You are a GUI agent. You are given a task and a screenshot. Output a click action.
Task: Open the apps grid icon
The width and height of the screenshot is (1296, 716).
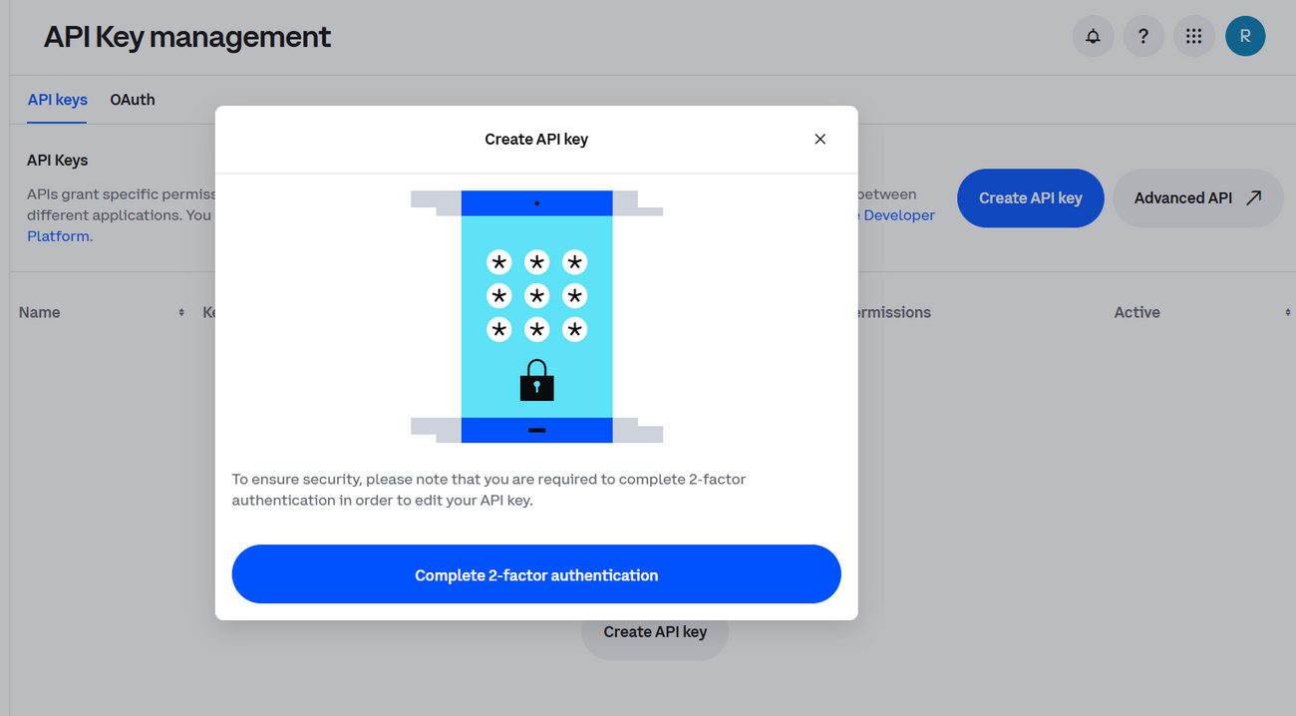coord(1194,36)
